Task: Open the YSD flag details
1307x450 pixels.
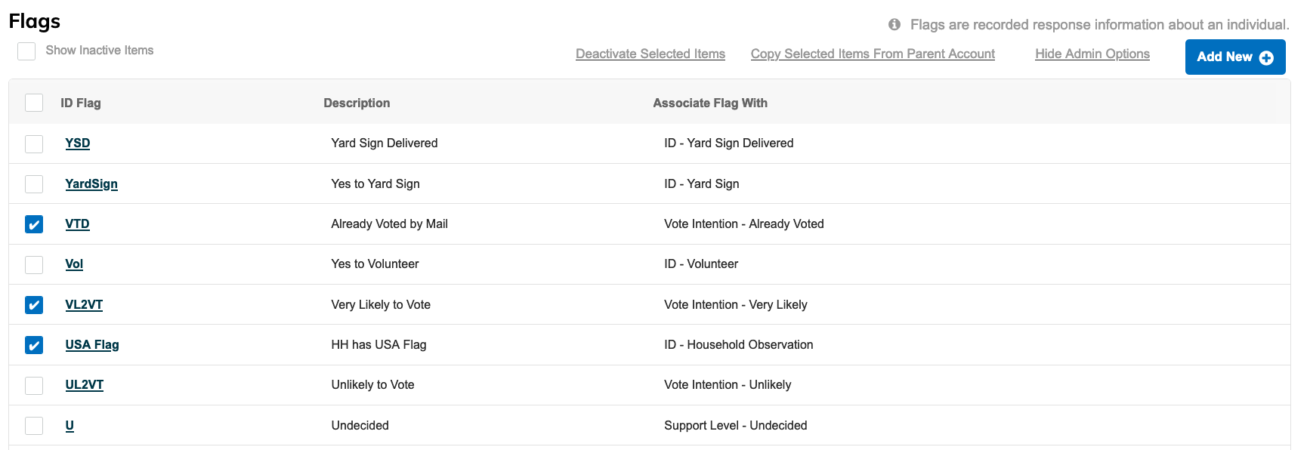Action: (77, 143)
